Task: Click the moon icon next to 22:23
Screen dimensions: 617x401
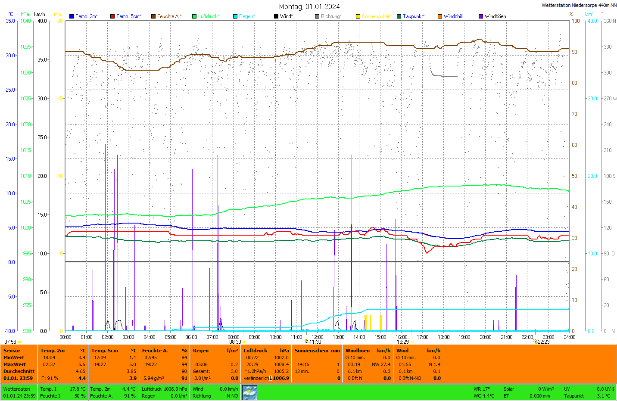Action: [x=536, y=342]
